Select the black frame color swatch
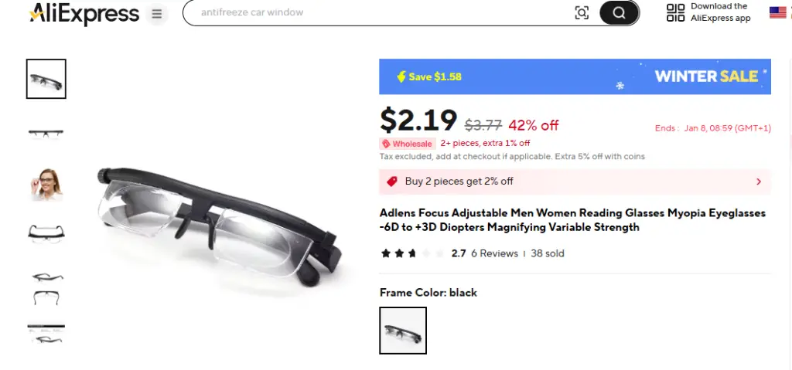Screen dimensions: 792x370 403,331
